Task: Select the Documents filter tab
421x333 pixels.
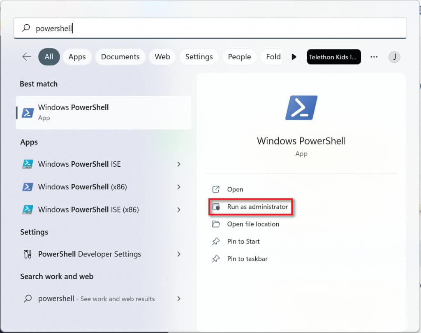Action: (x=120, y=57)
